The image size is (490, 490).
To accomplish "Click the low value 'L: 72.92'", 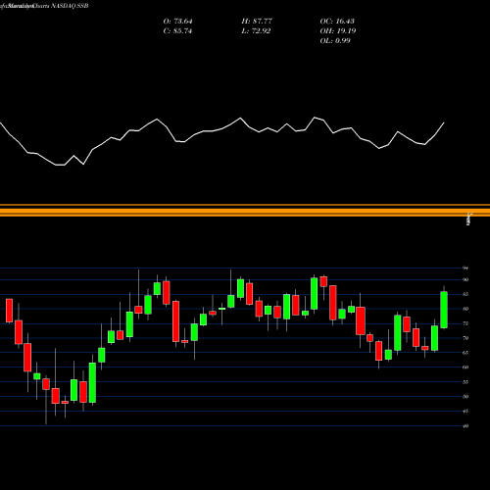I will (256, 31).
